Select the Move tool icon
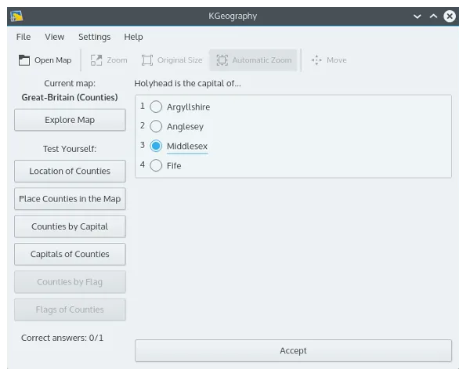The width and height of the screenshot is (470, 380). coord(316,60)
